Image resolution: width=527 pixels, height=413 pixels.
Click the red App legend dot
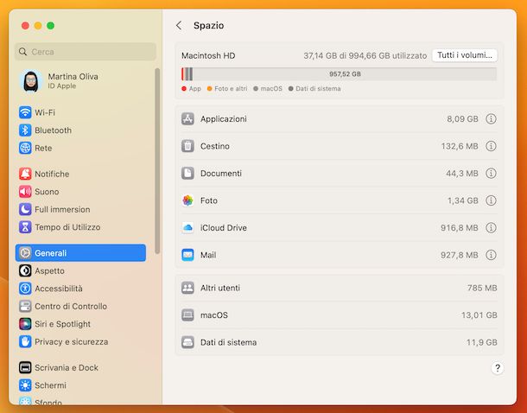coord(184,89)
